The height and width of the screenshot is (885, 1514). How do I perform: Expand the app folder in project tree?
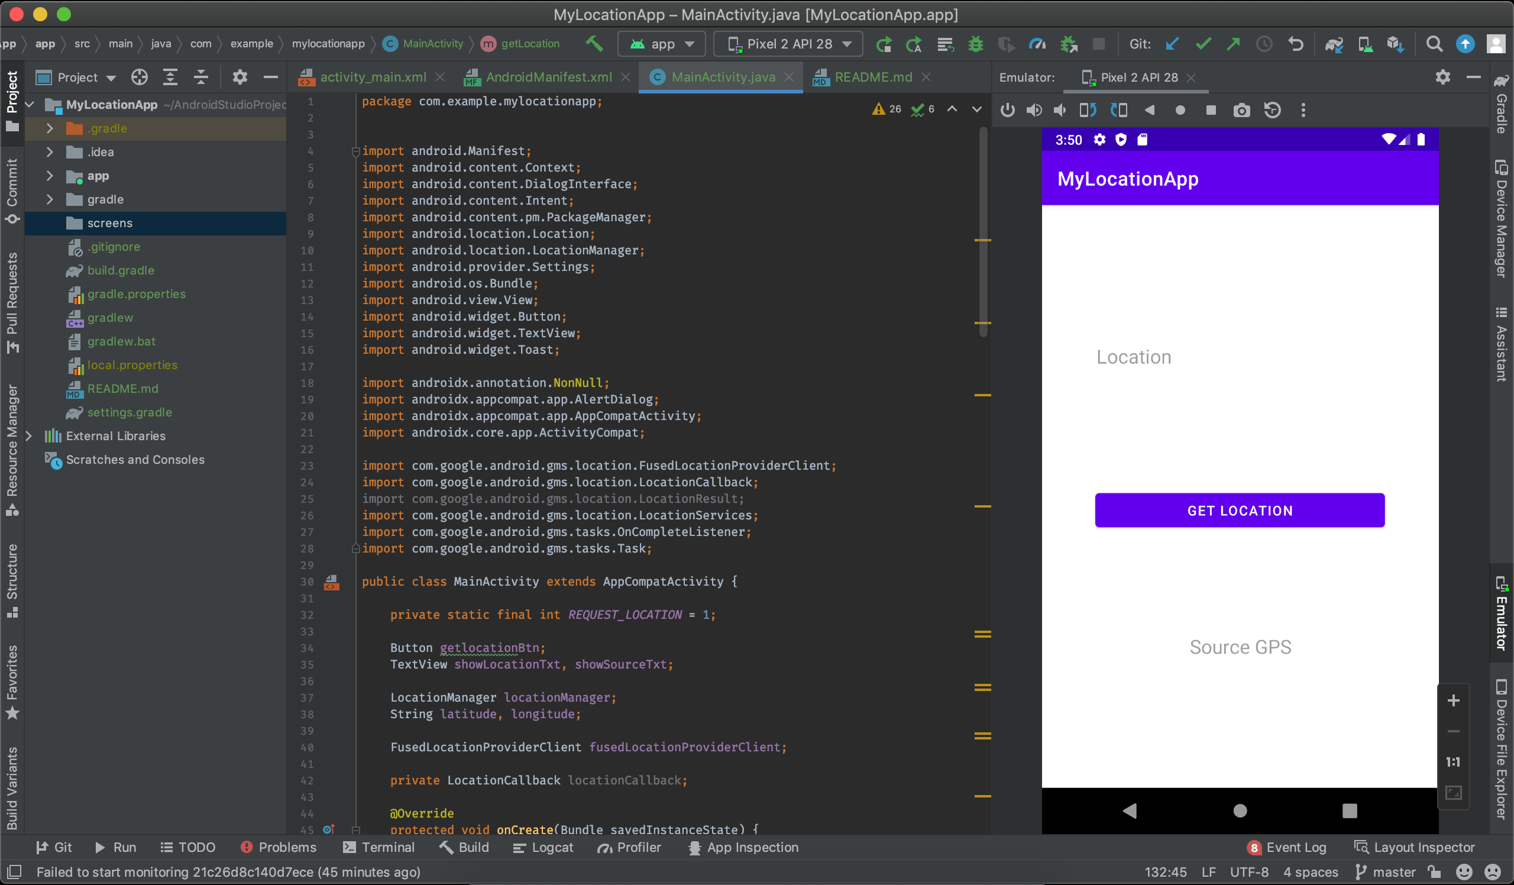click(50, 176)
